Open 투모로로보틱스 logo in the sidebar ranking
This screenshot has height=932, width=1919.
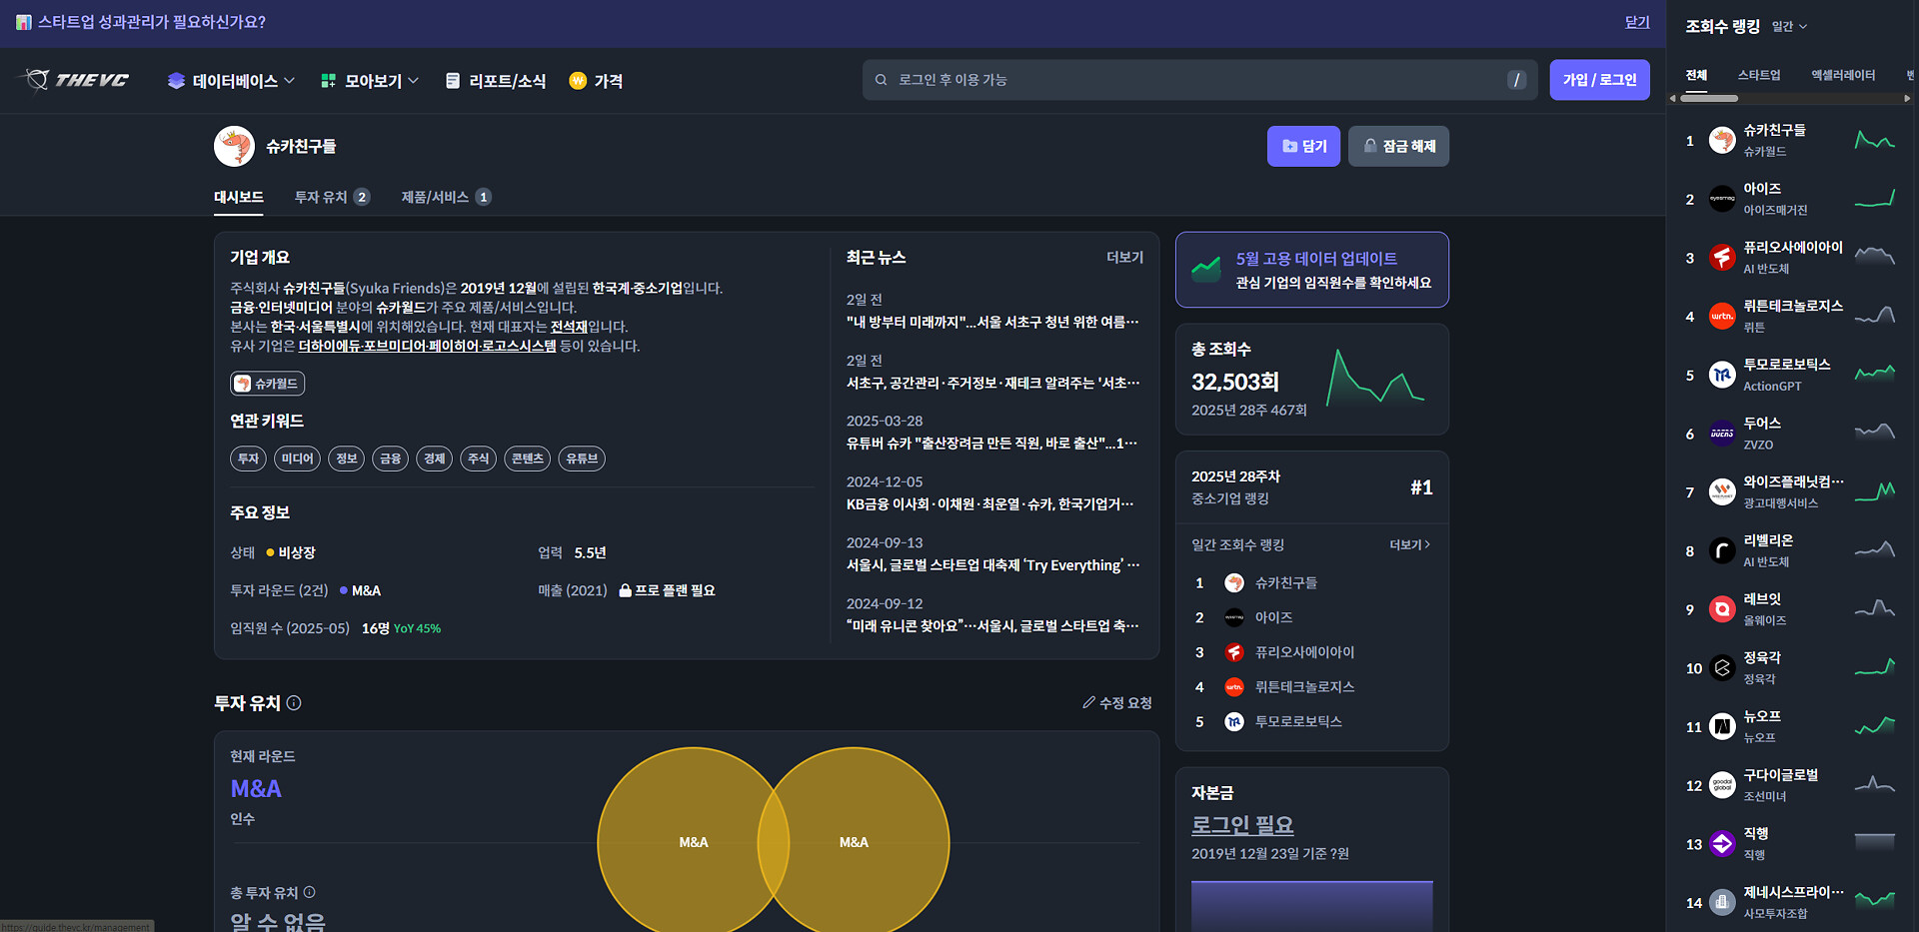(1722, 375)
